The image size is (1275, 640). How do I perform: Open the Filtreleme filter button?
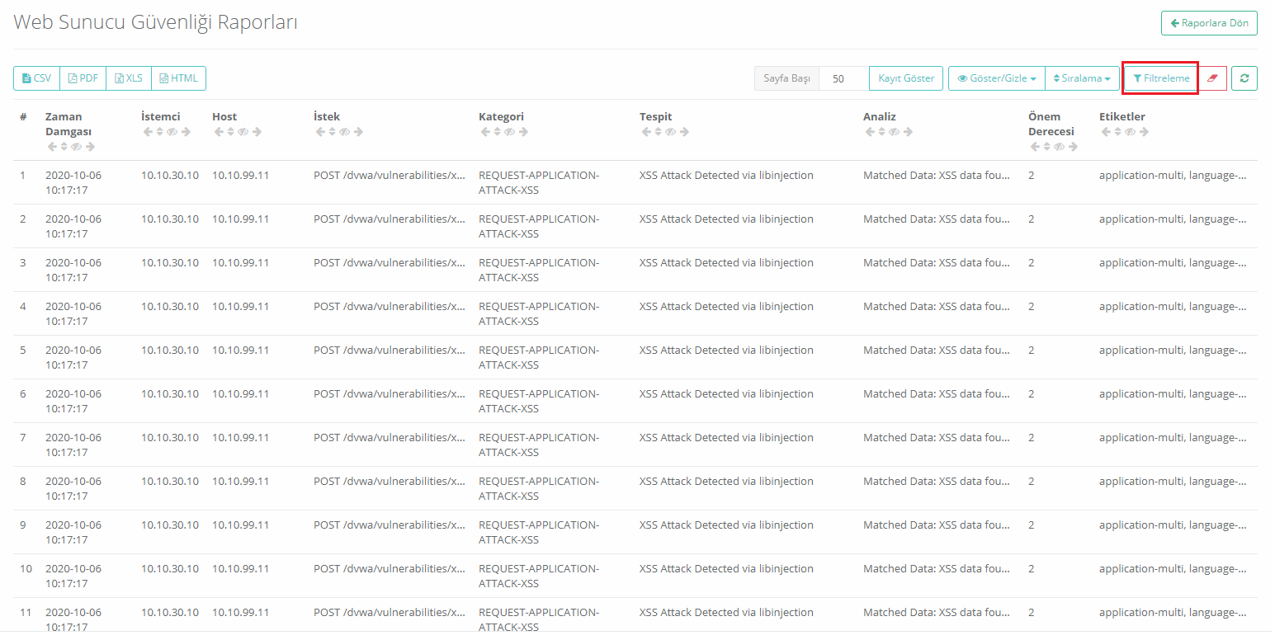tap(1161, 78)
